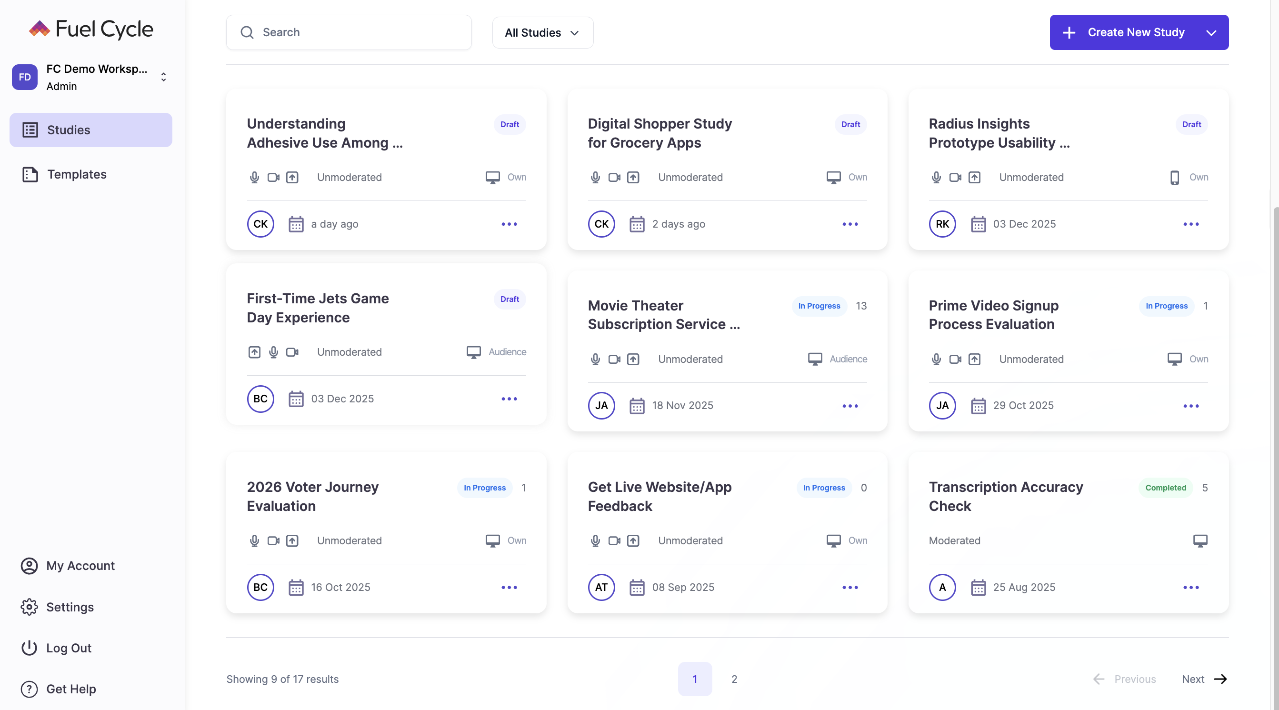The width and height of the screenshot is (1279, 710).
Task: Click the Fuel Cycle logo
Action: pyautogui.click(x=91, y=30)
